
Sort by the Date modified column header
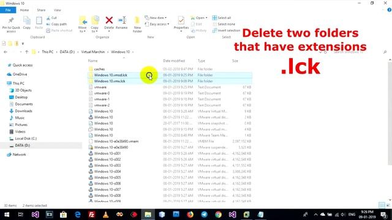point(174,61)
